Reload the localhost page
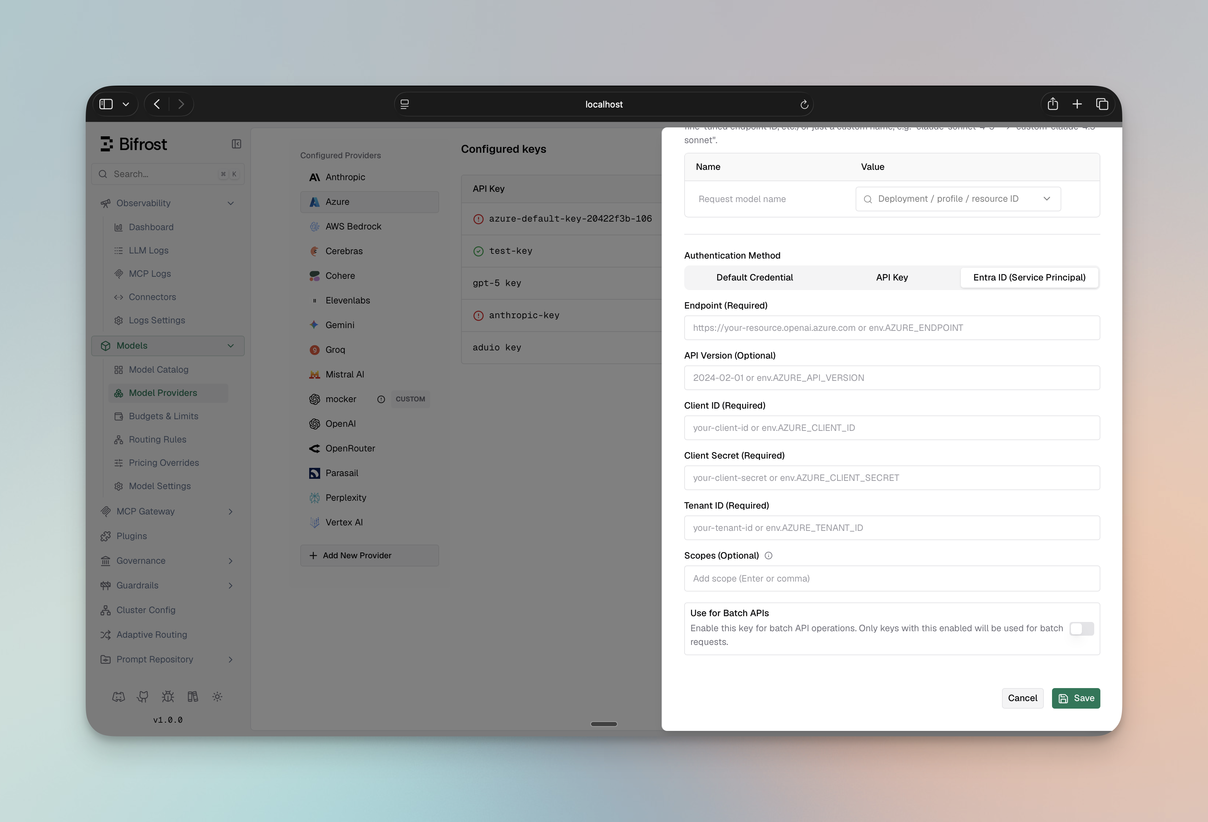This screenshot has height=822, width=1208. (804, 104)
